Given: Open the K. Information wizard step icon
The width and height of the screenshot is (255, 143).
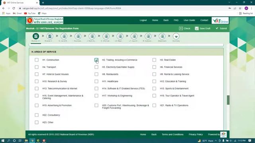Looking at the screenshot, I should [x=106, y=36].
